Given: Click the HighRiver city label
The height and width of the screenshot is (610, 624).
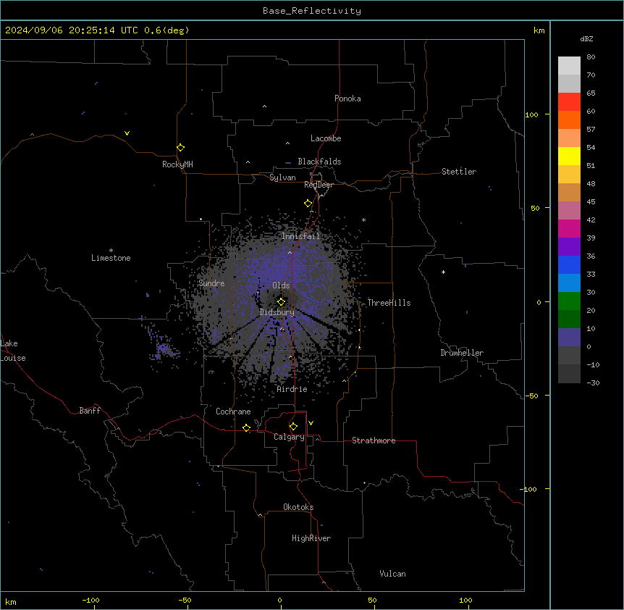Looking at the screenshot, I should 311,538.
